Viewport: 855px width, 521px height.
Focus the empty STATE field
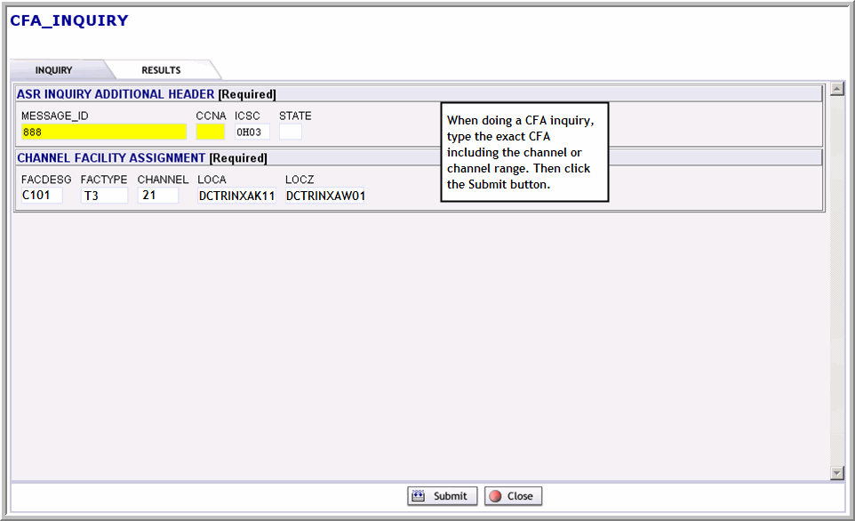pos(290,132)
